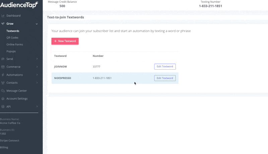
Task: Click the Automations lightning icon
Action: click(x=3, y=75)
